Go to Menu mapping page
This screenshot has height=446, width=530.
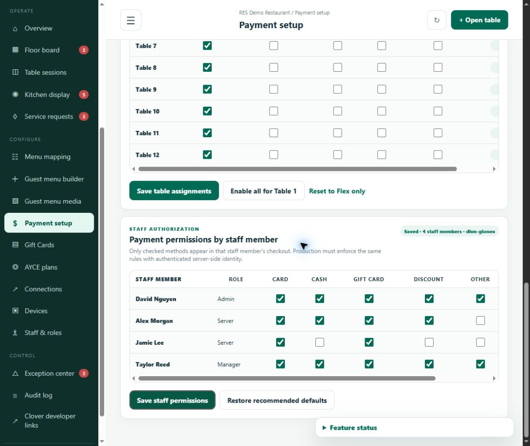click(49, 157)
